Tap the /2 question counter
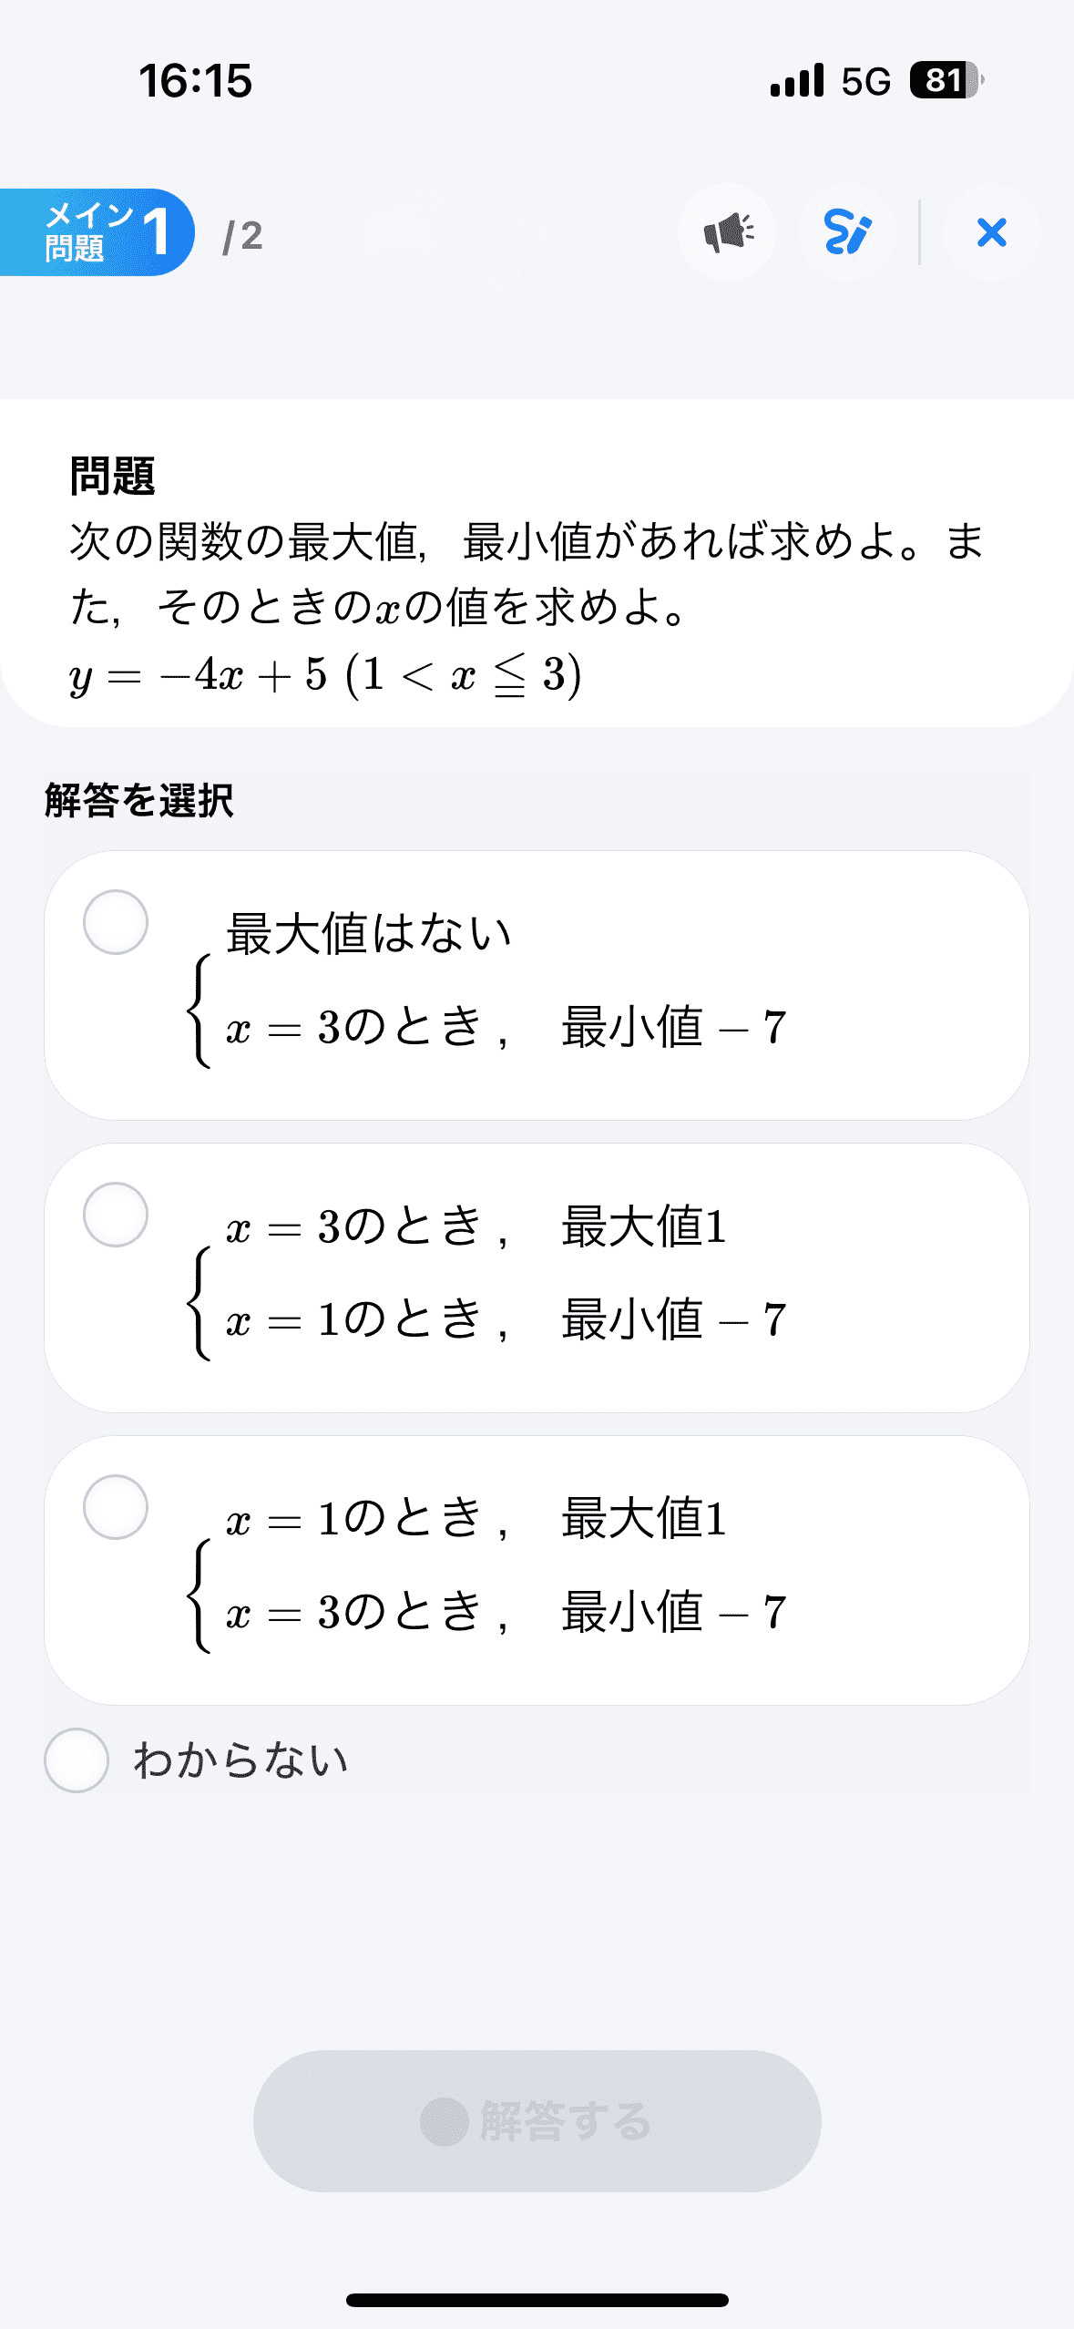 (x=242, y=236)
